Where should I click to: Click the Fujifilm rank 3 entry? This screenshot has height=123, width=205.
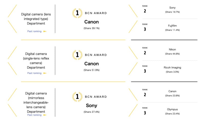point(172,26)
